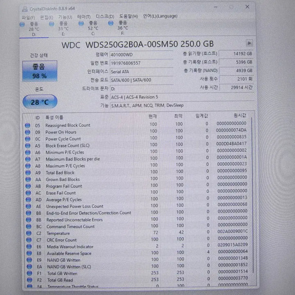Open the 도움말(H) menu

click(129, 16)
